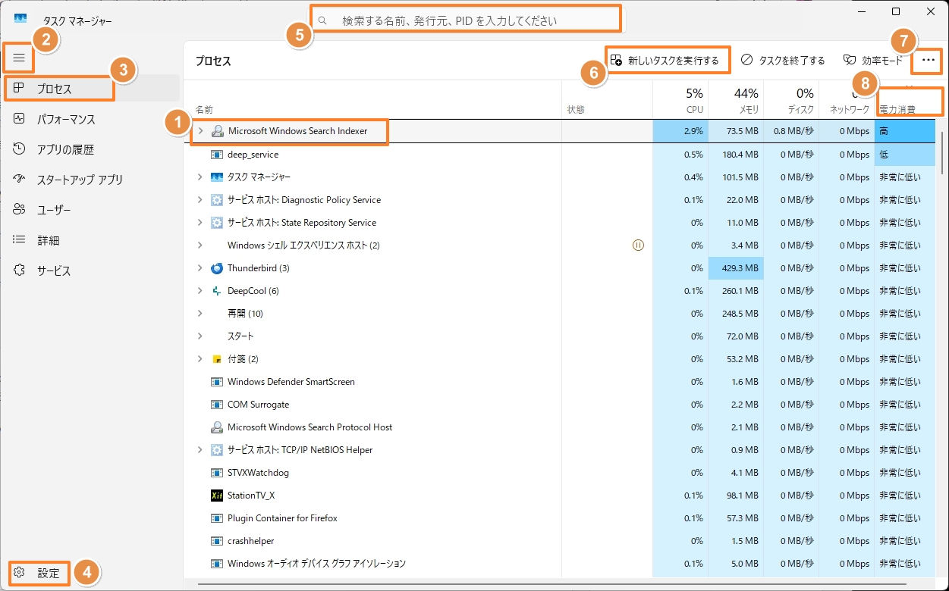Click the Task Manager app icon in title bar
The image size is (949, 591).
(20, 17)
